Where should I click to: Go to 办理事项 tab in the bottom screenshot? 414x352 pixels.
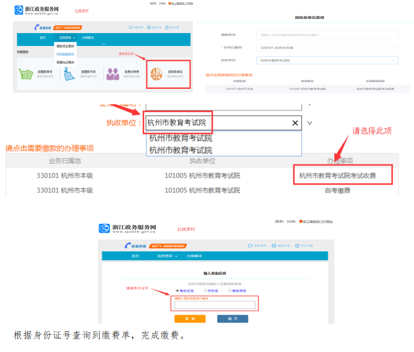[x=194, y=256]
